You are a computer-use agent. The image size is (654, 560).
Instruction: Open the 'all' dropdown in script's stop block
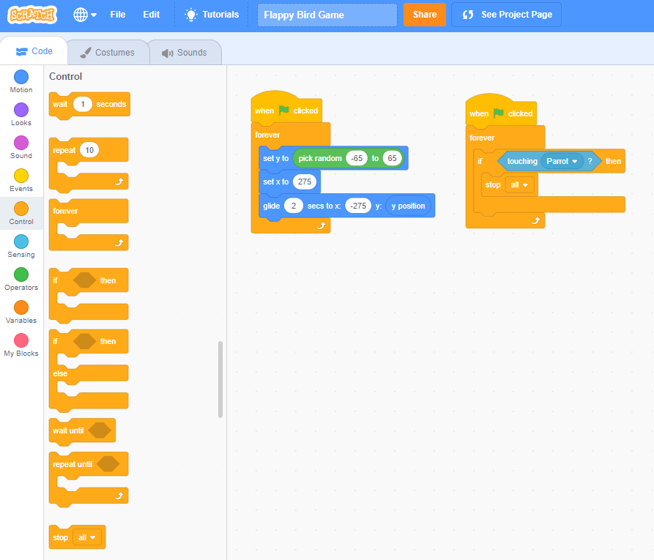pos(519,185)
